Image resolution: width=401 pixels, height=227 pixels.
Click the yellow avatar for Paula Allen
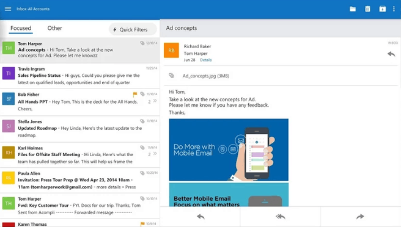click(9, 178)
